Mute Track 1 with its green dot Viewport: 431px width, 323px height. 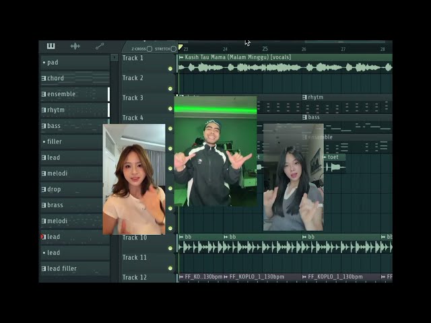[170, 69]
